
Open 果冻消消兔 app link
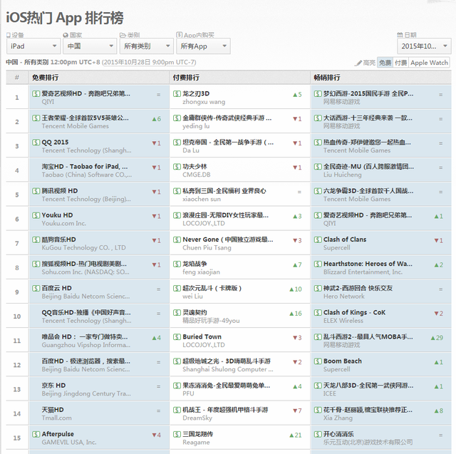pyautogui.click(x=227, y=386)
